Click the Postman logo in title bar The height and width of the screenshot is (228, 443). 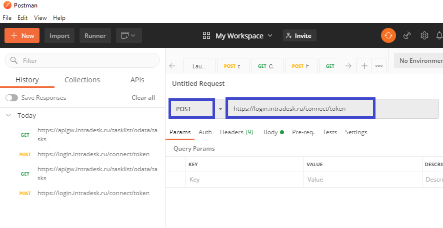7,5
